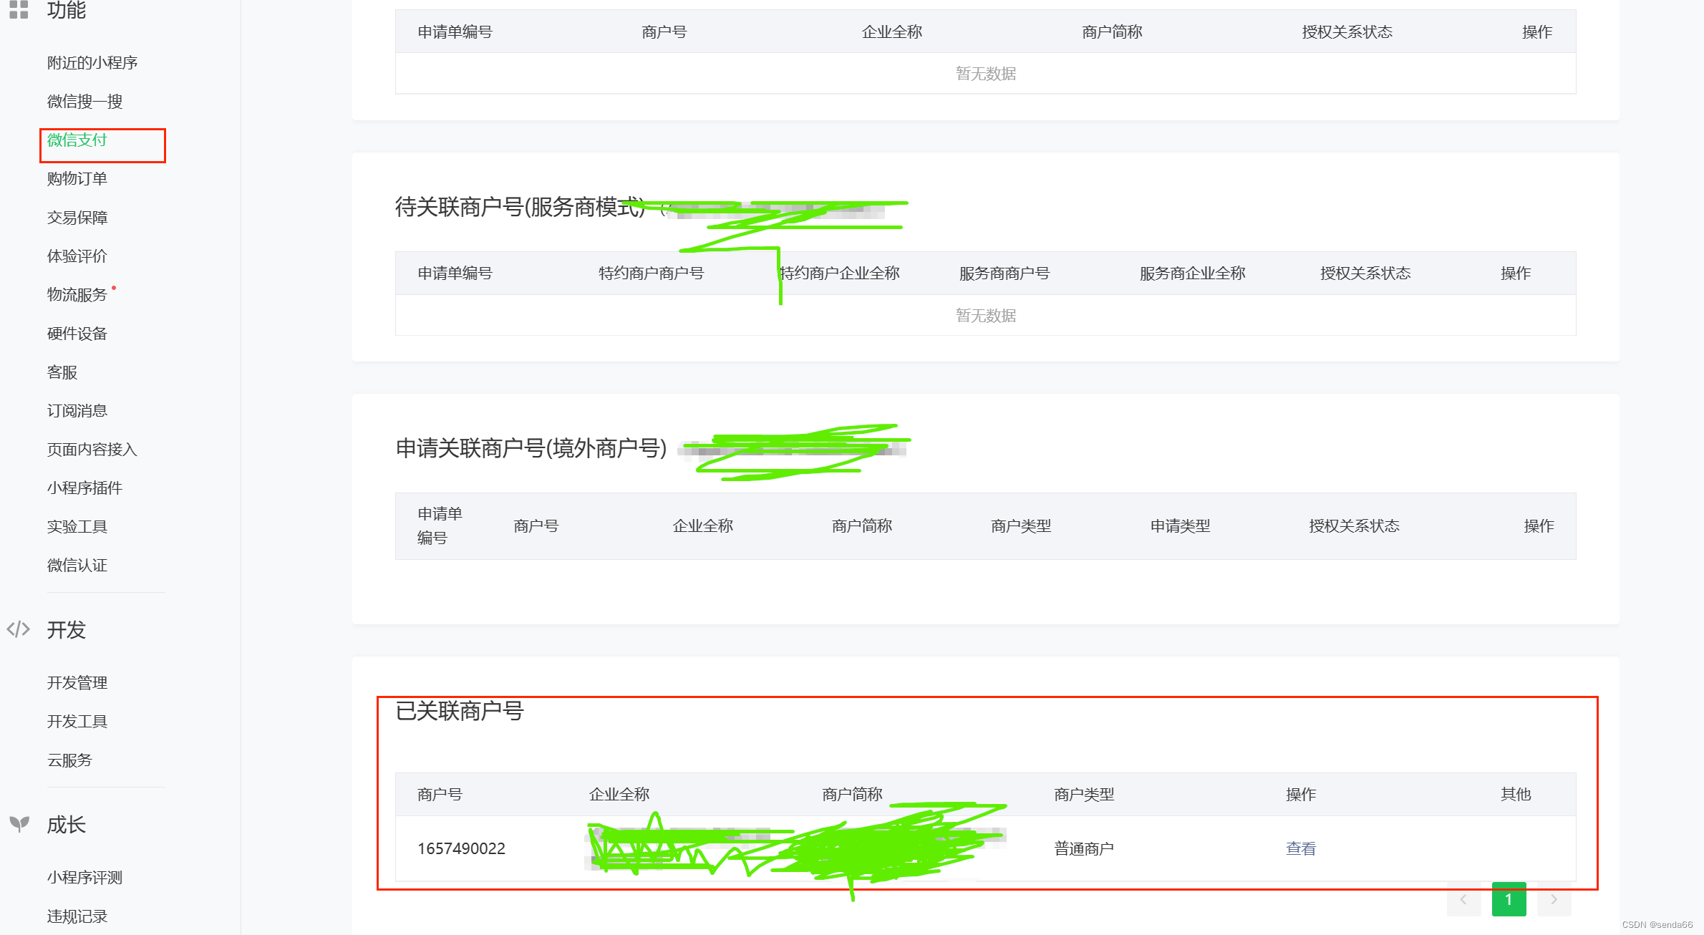
Task: Open 微信认证
Action: 76,565
